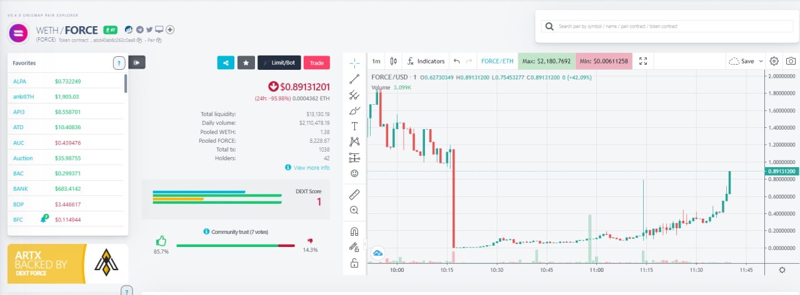
Task: Select the ruler measure tool
Action: click(354, 194)
